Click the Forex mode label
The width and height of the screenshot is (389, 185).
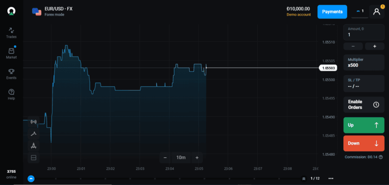(54, 15)
